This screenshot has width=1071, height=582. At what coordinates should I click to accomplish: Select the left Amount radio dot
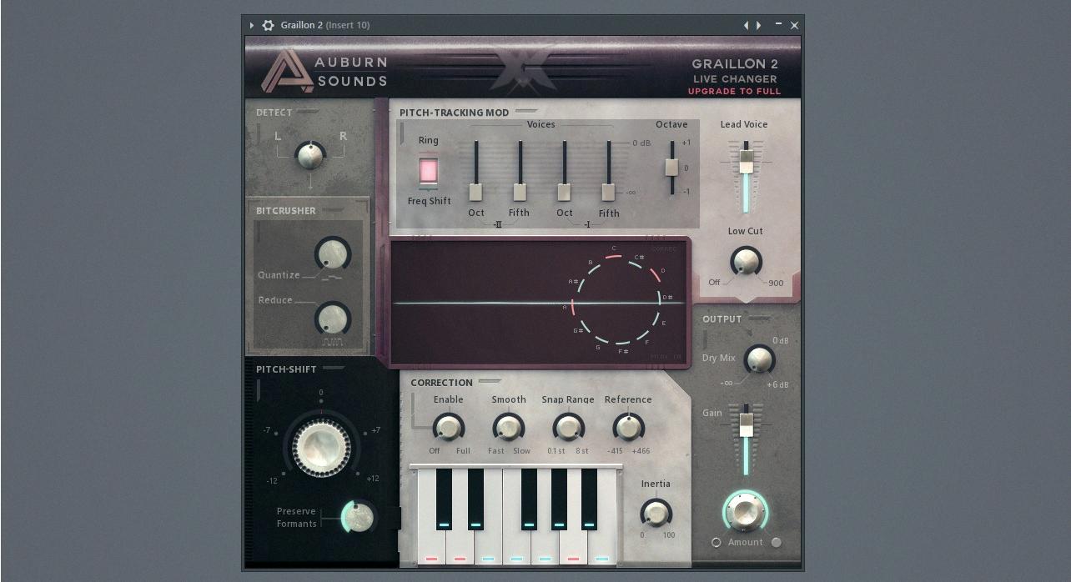716,542
